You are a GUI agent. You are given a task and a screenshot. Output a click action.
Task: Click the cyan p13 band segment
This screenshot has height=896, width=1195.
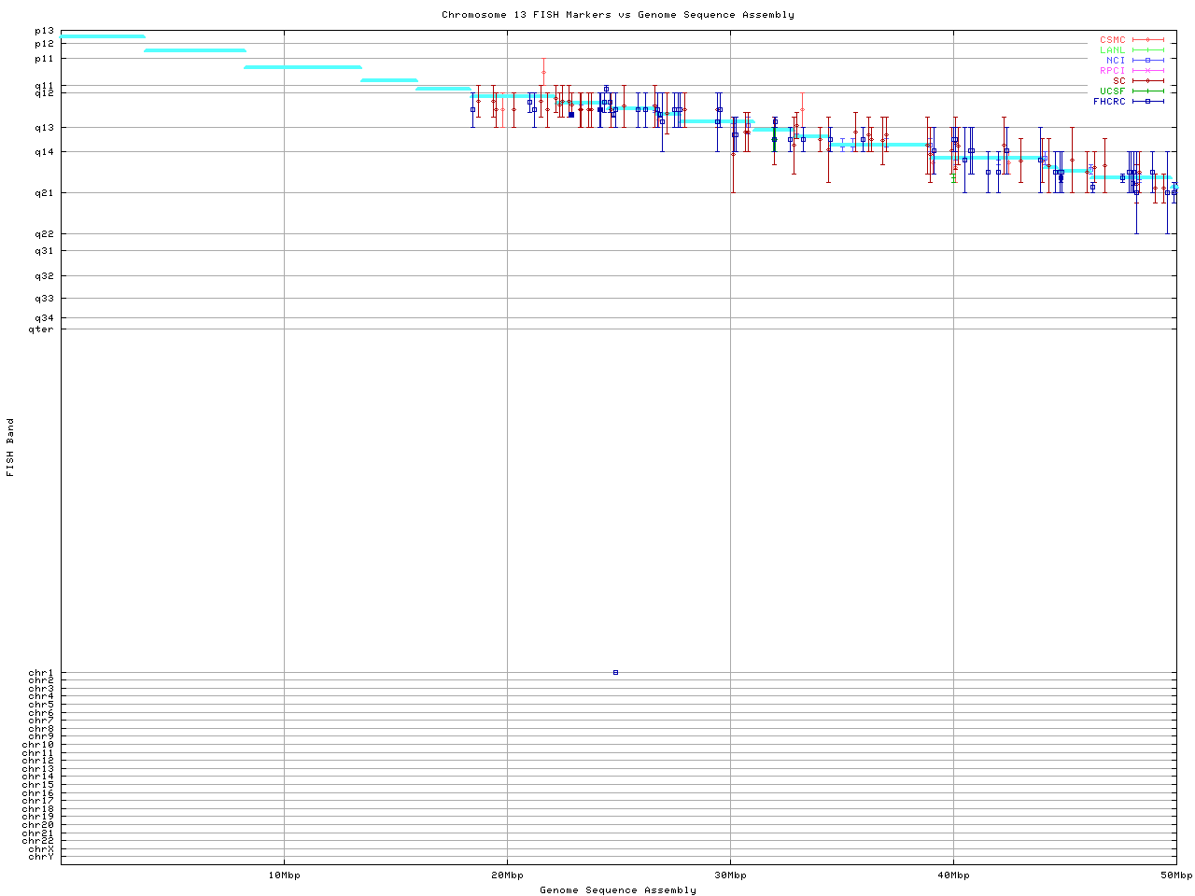pos(103,36)
